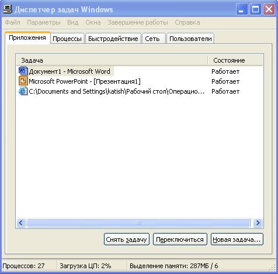
Task: Open the Параметры menu
Action: pos(44,22)
